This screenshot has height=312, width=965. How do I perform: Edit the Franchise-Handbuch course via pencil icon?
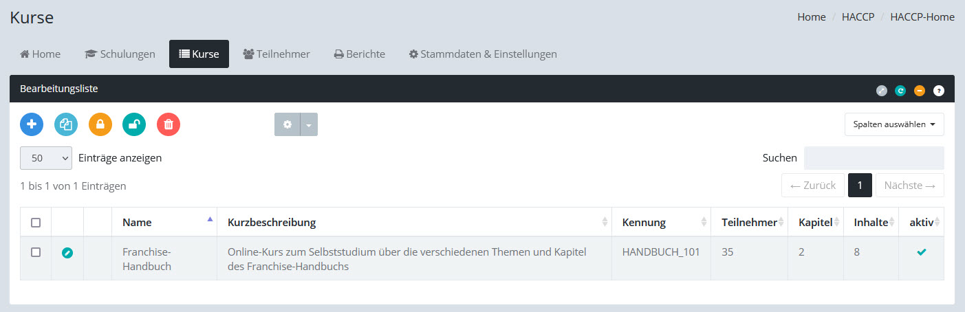point(67,253)
